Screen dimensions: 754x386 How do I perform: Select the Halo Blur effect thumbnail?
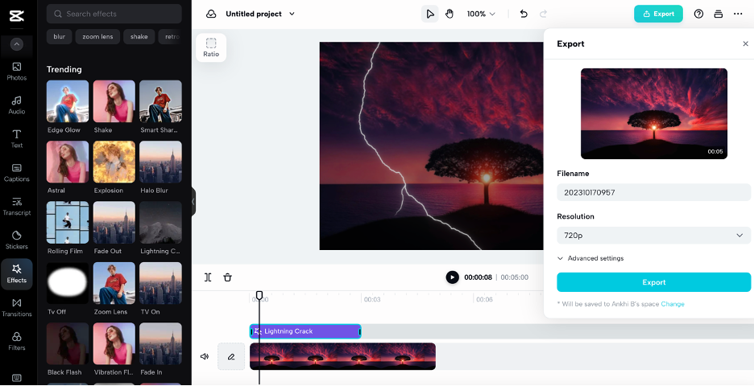[x=160, y=162]
